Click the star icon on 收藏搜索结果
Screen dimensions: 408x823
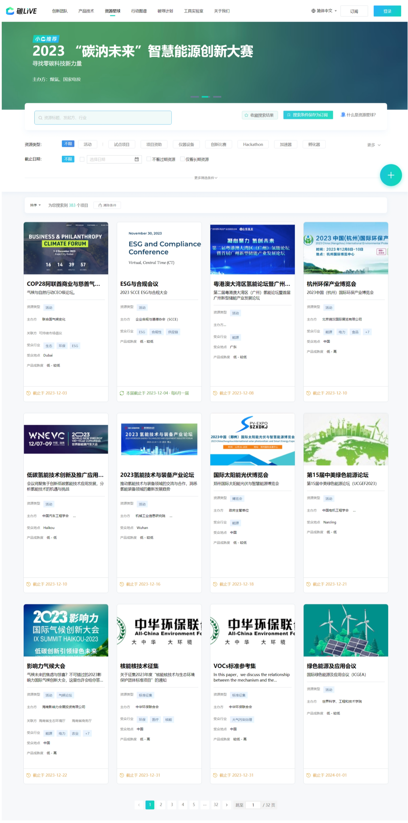(x=246, y=115)
